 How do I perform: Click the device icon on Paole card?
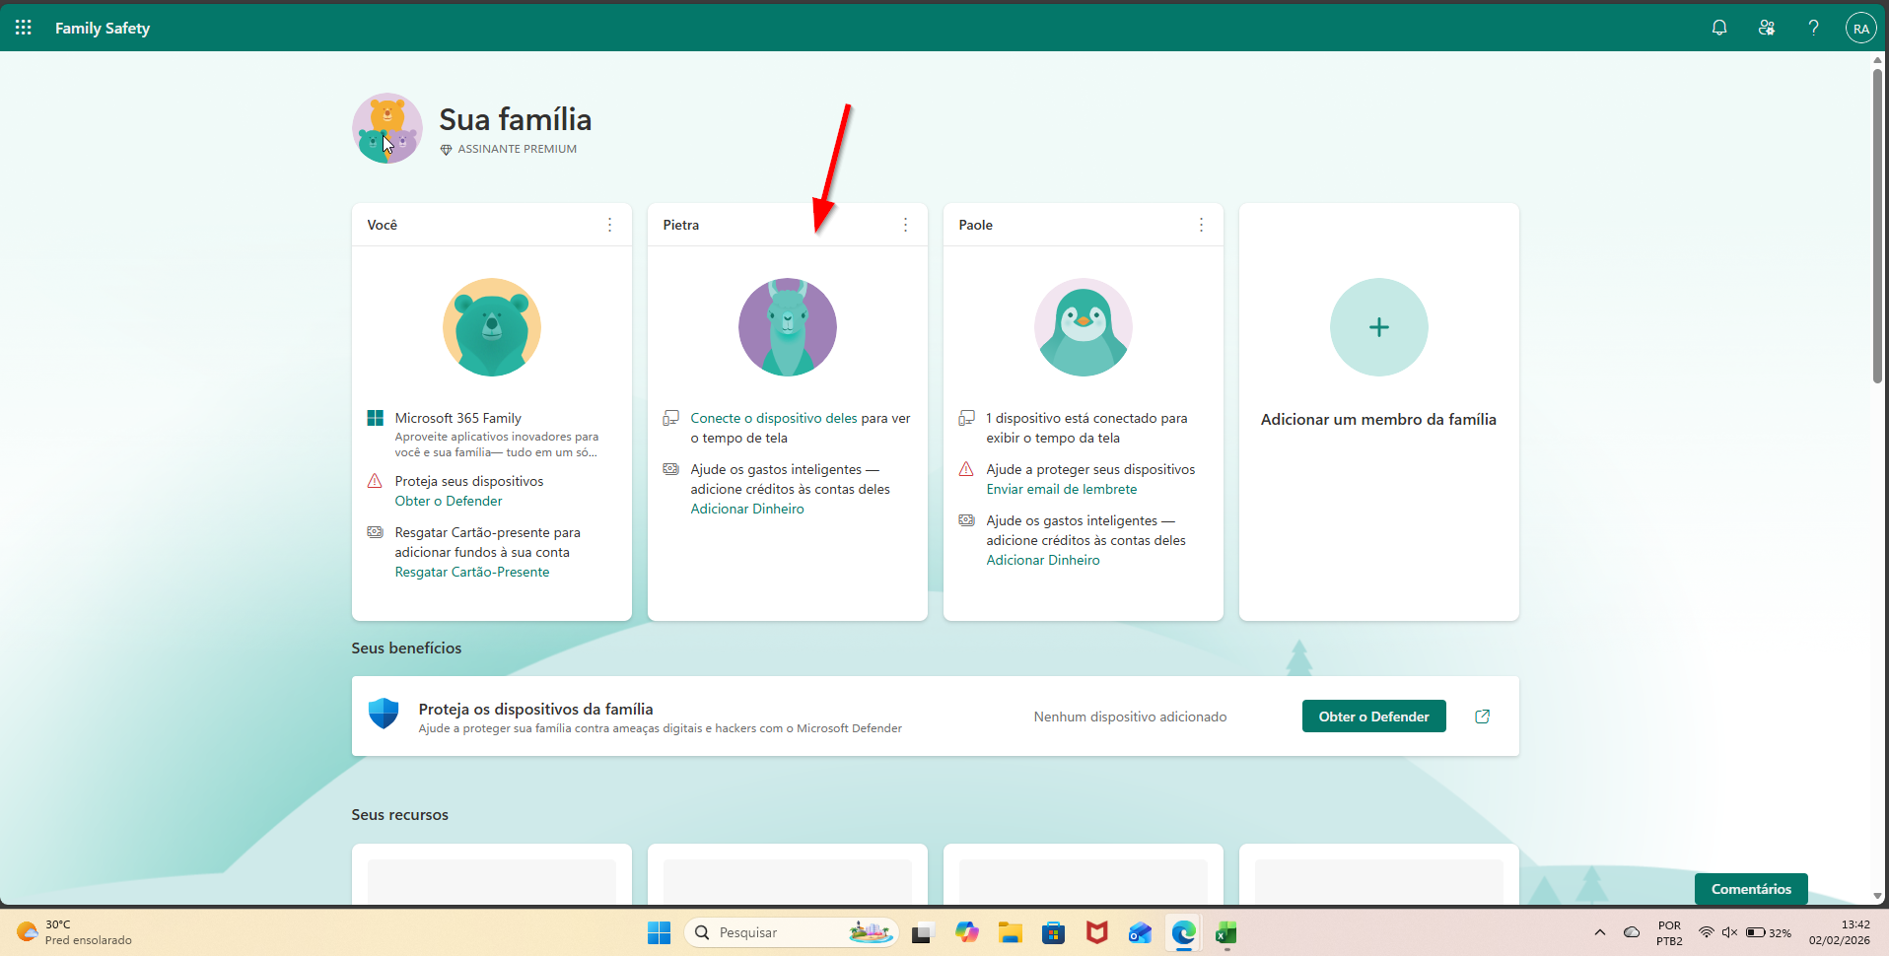(966, 418)
